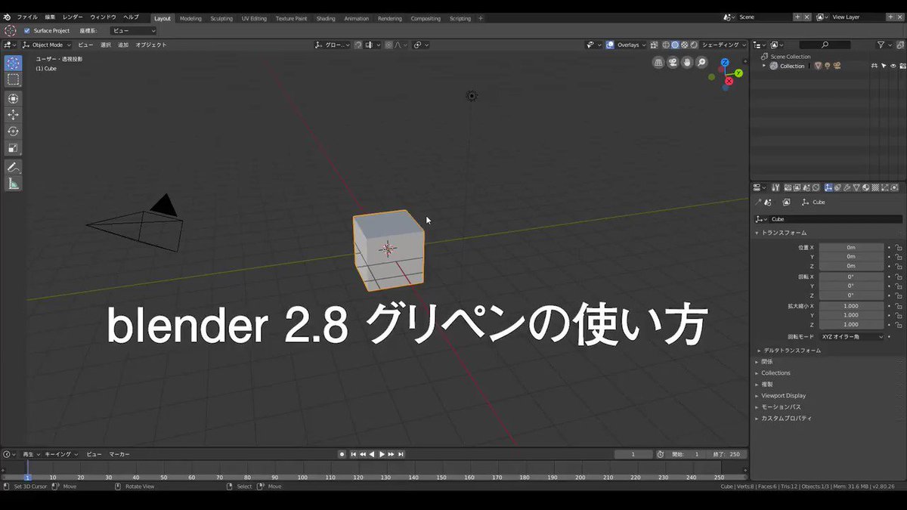This screenshot has height=510, width=907.
Task: Toggle orthographic grid view button
Action: 659,63
